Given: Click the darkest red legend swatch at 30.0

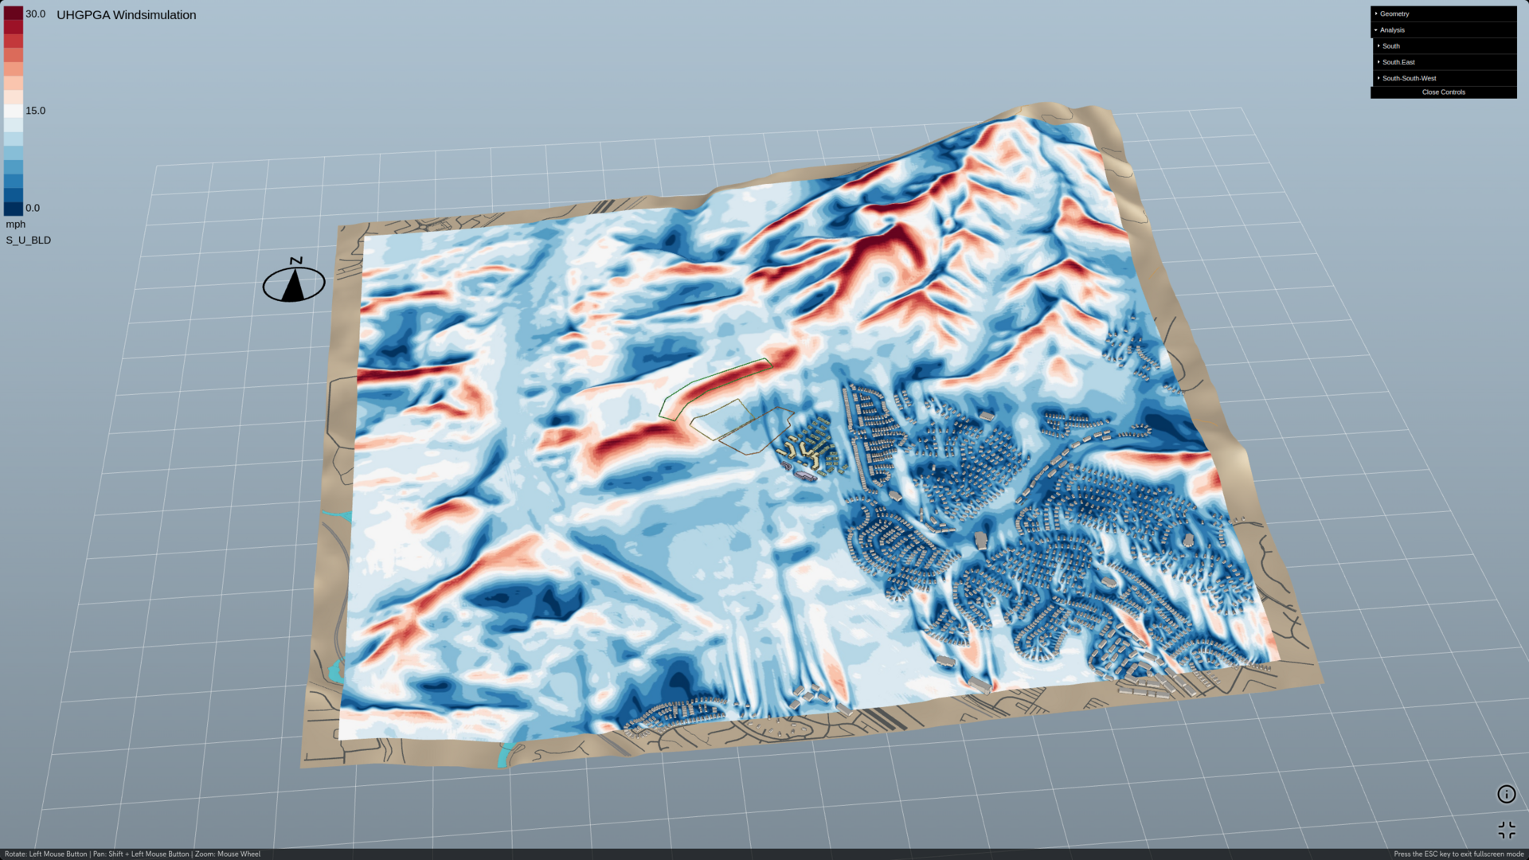Looking at the screenshot, I should click(x=14, y=13).
